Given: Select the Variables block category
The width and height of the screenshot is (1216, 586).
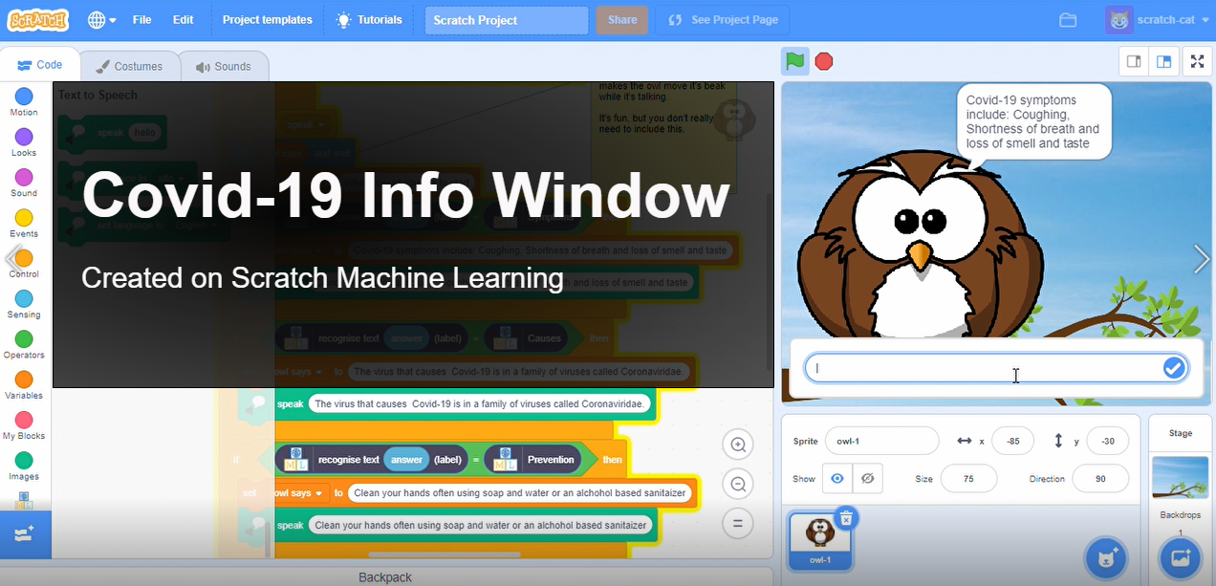Looking at the screenshot, I should (24, 385).
